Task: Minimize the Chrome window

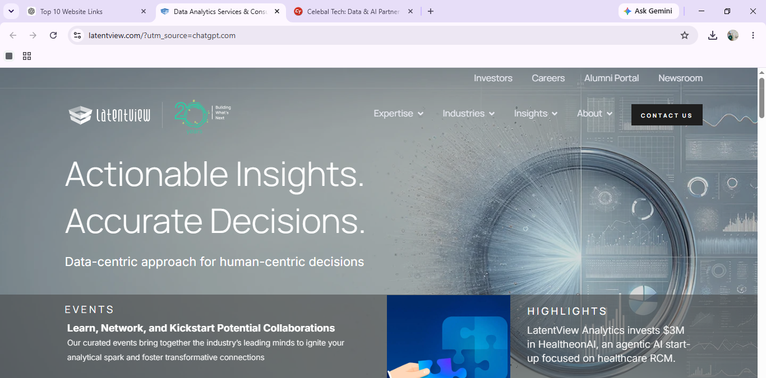Action: [x=702, y=11]
